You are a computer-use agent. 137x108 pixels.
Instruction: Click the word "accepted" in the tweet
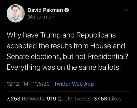tap(22, 46)
